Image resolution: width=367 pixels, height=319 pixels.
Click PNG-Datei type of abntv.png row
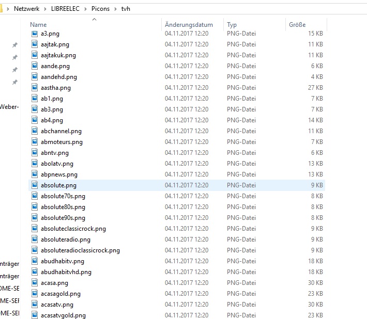(241, 153)
